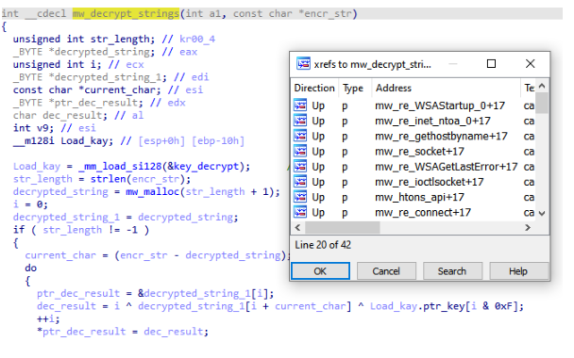Click the xref icon beside mw_re_WSAGetLastError+17
This screenshot has width=574, height=358.
click(x=300, y=167)
